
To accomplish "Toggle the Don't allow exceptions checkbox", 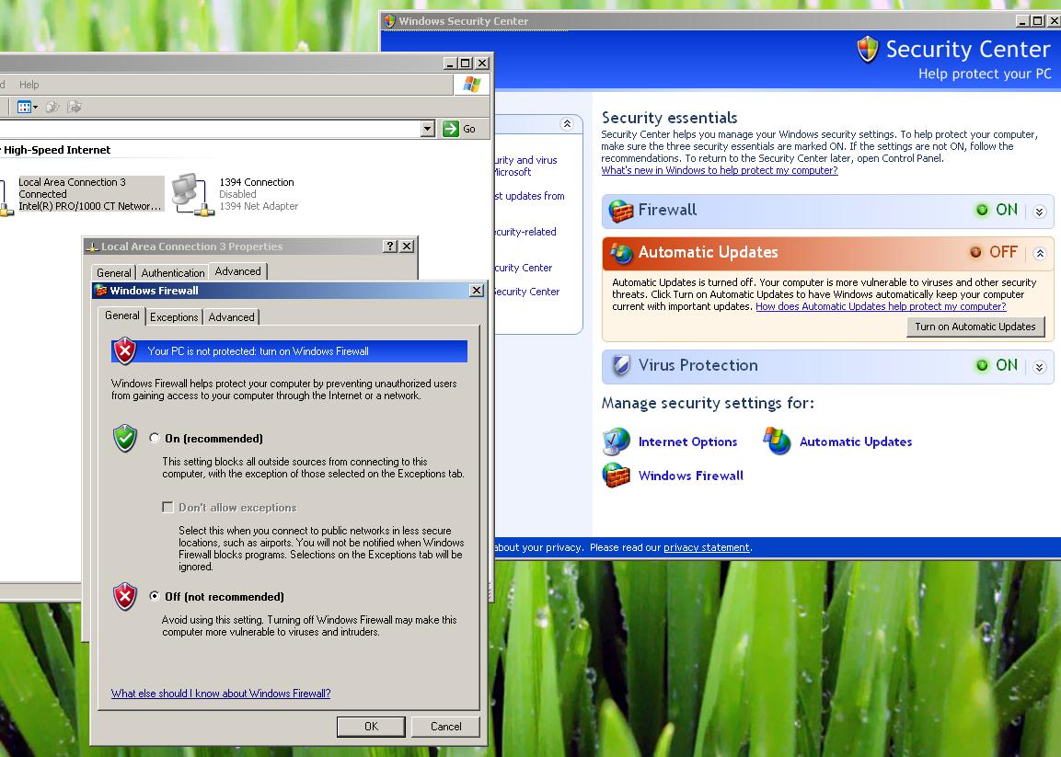I will coord(167,507).
